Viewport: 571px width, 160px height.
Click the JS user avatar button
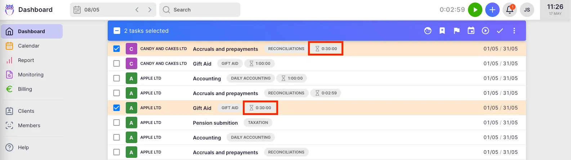[x=527, y=10]
